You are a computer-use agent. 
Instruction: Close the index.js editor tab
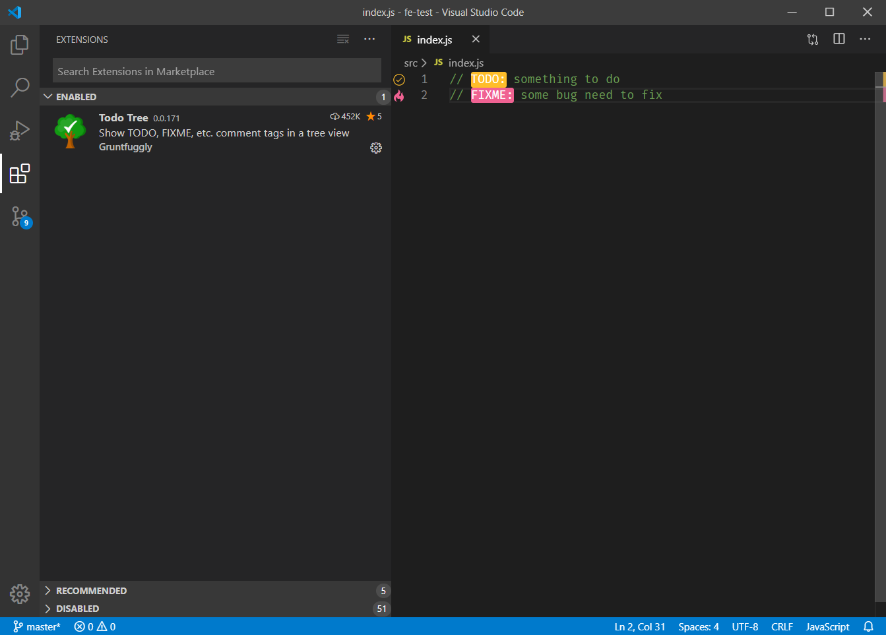[x=476, y=40]
